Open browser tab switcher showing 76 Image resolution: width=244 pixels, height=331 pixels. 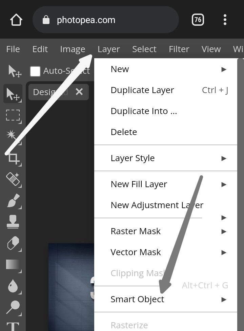click(x=198, y=20)
